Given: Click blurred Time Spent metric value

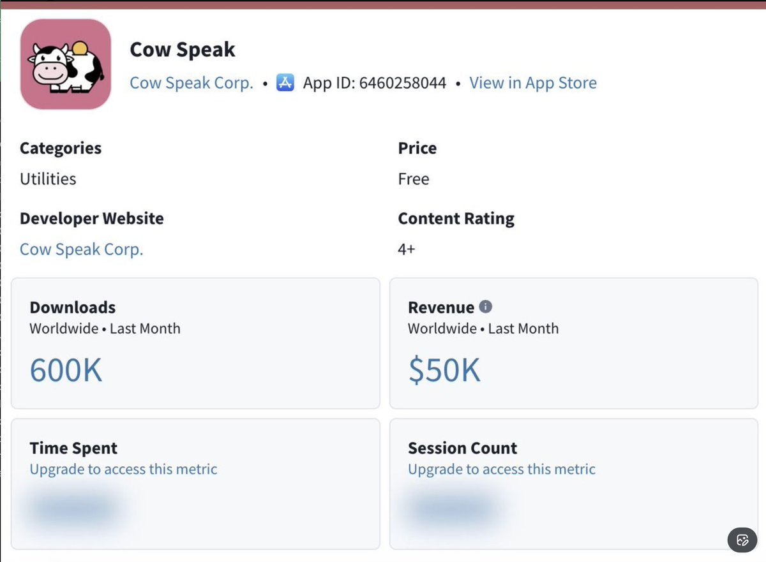Looking at the screenshot, I should click(x=75, y=508).
